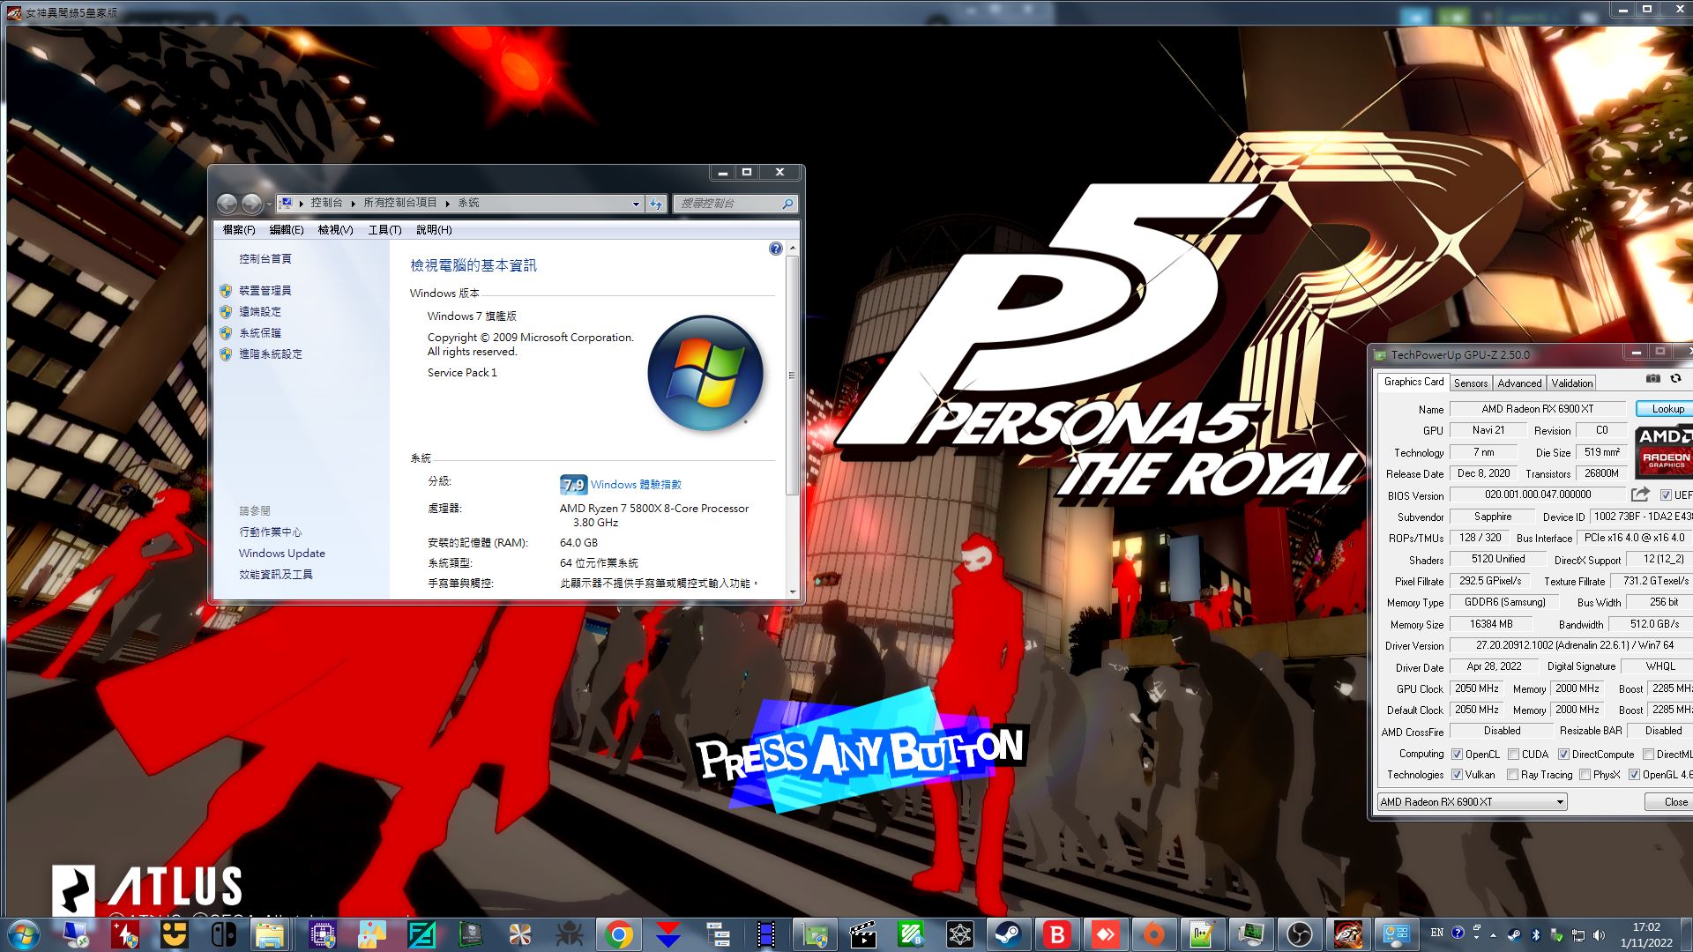1693x952 pixels.
Task: Switch to the Sensors tab
Action: click(x=1470, y=383)
